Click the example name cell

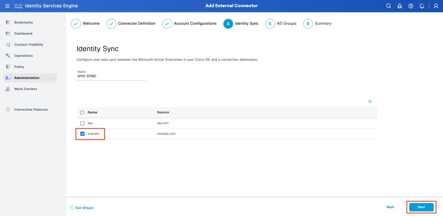coord(93,134)
